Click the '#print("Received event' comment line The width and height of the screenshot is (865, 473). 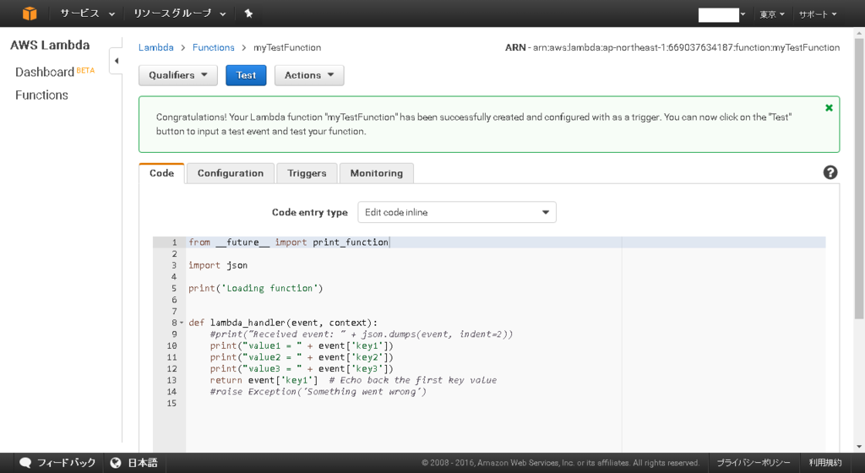[x=362, y=334]
